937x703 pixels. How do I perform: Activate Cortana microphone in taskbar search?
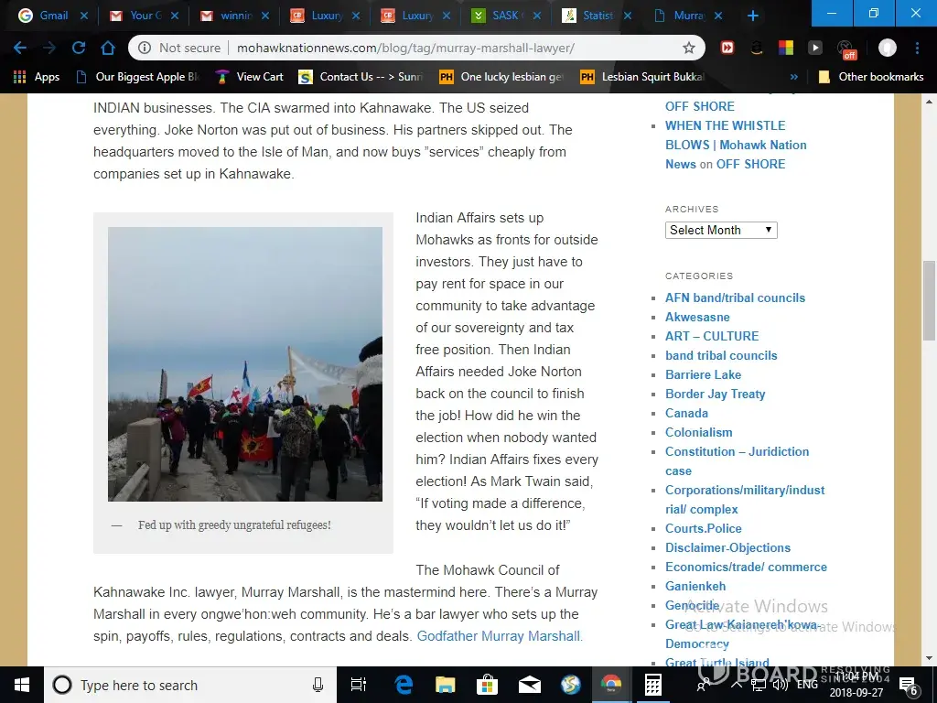(318, 685)
